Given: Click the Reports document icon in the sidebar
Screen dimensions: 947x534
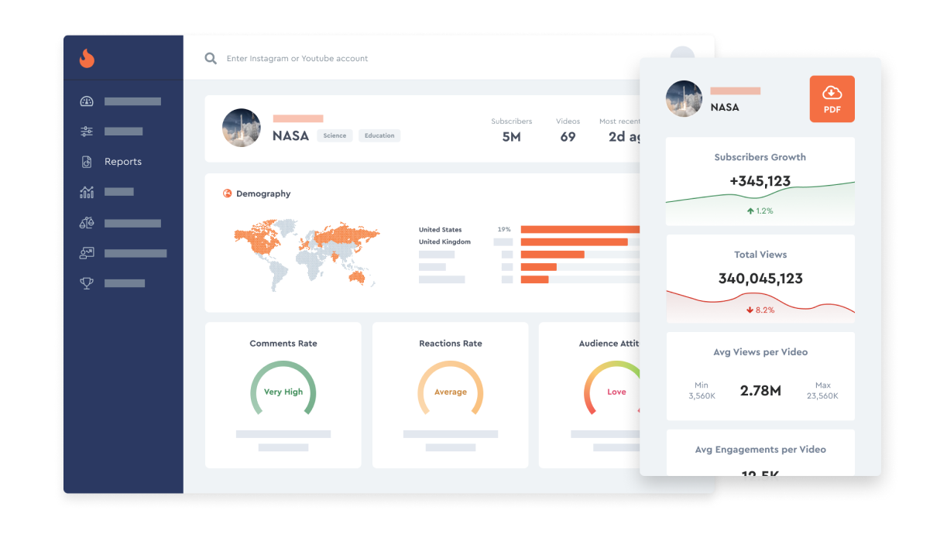Looking at the screenshot, I should 87,162.
